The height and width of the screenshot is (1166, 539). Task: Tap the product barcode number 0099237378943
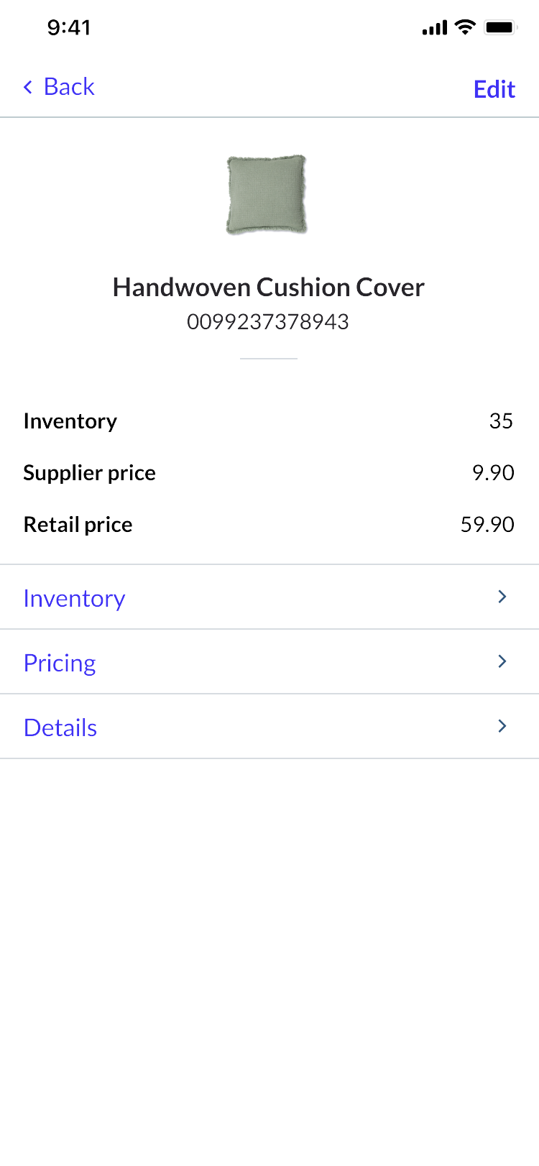(268, 321)
